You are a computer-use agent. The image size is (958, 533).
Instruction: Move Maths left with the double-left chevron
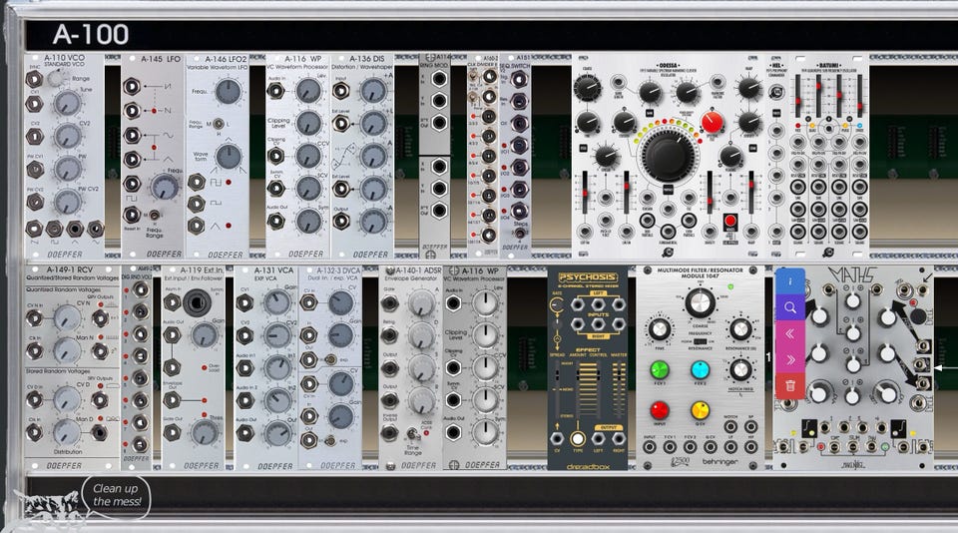tap(789, 333)
